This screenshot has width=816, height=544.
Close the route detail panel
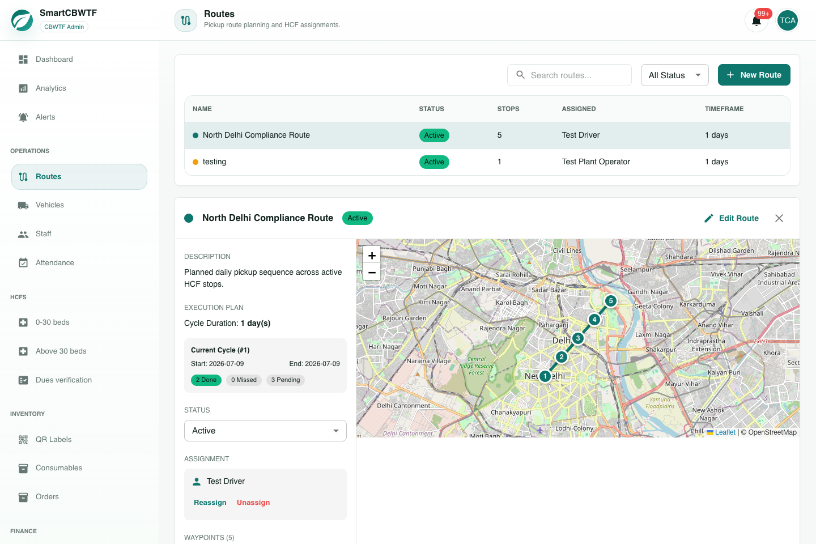(779, 218)
